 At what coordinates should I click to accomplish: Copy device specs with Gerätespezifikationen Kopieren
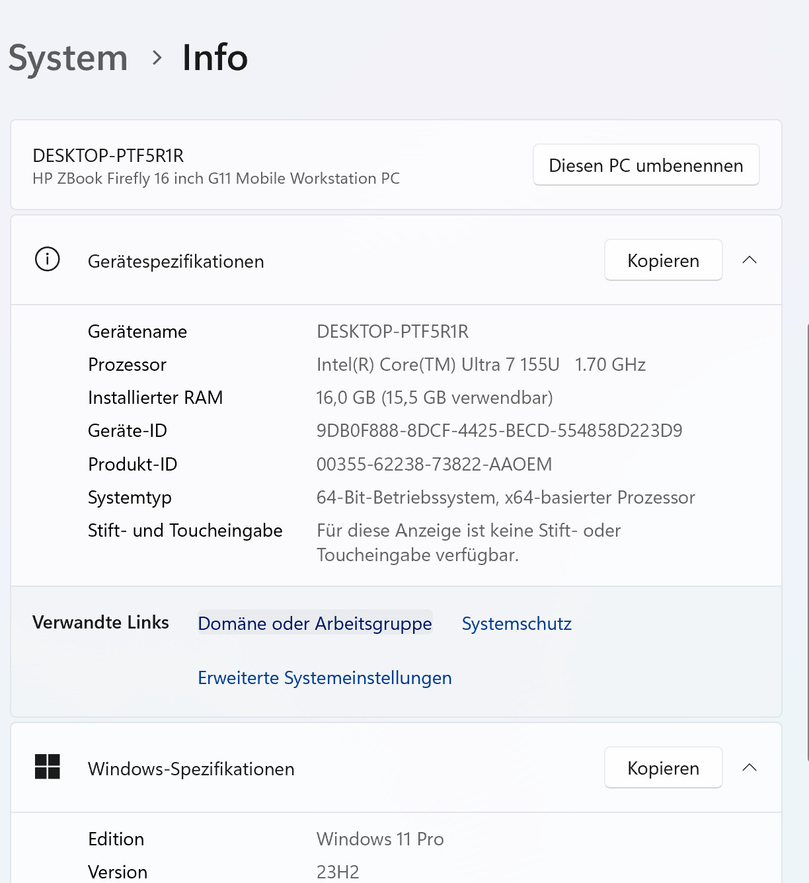663,260
